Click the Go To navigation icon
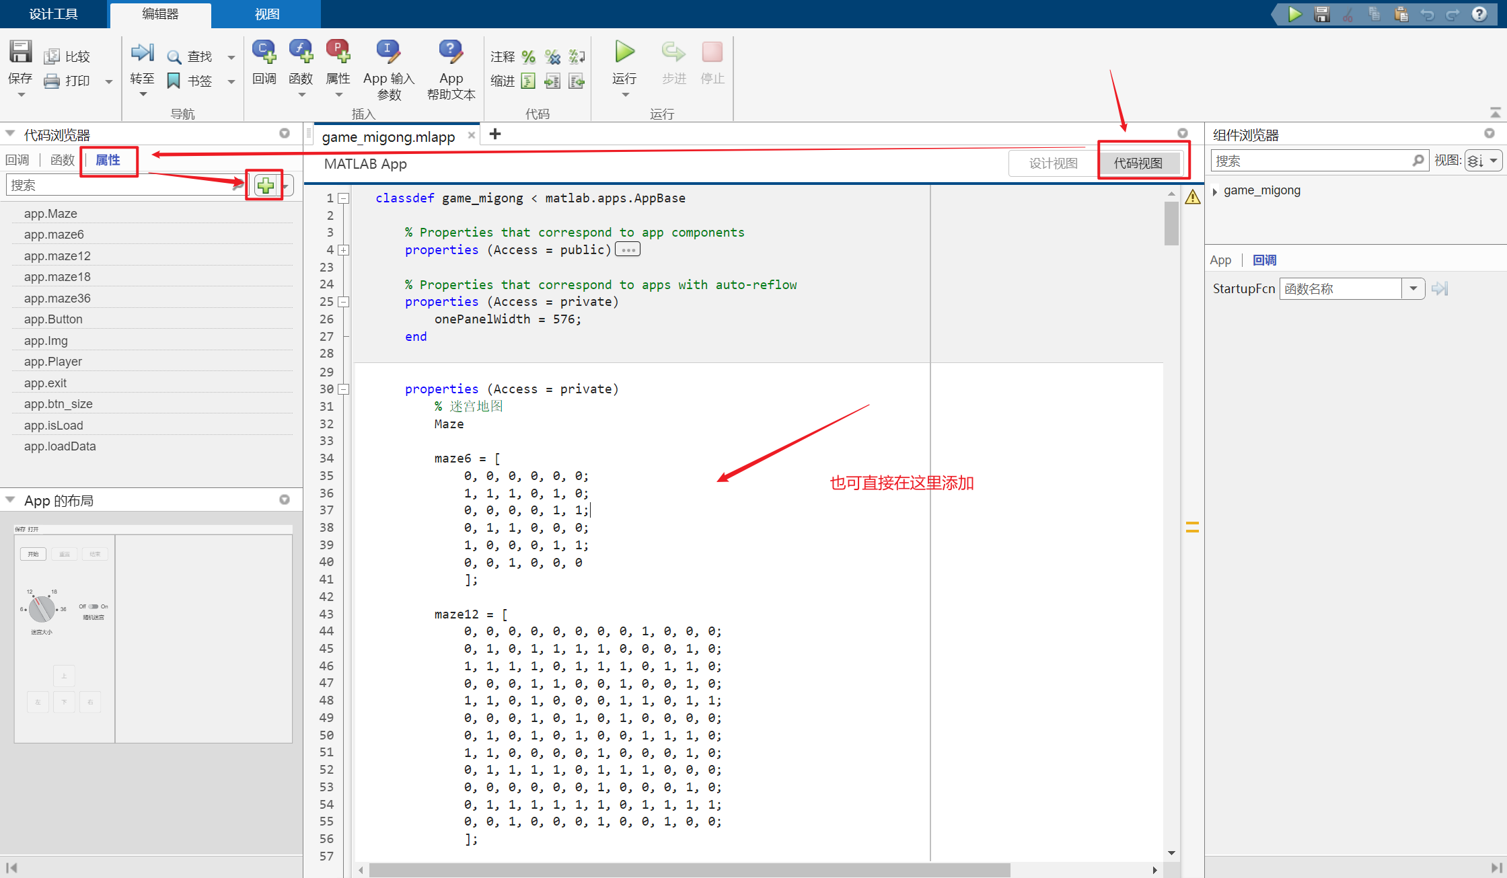 [142, 52]
